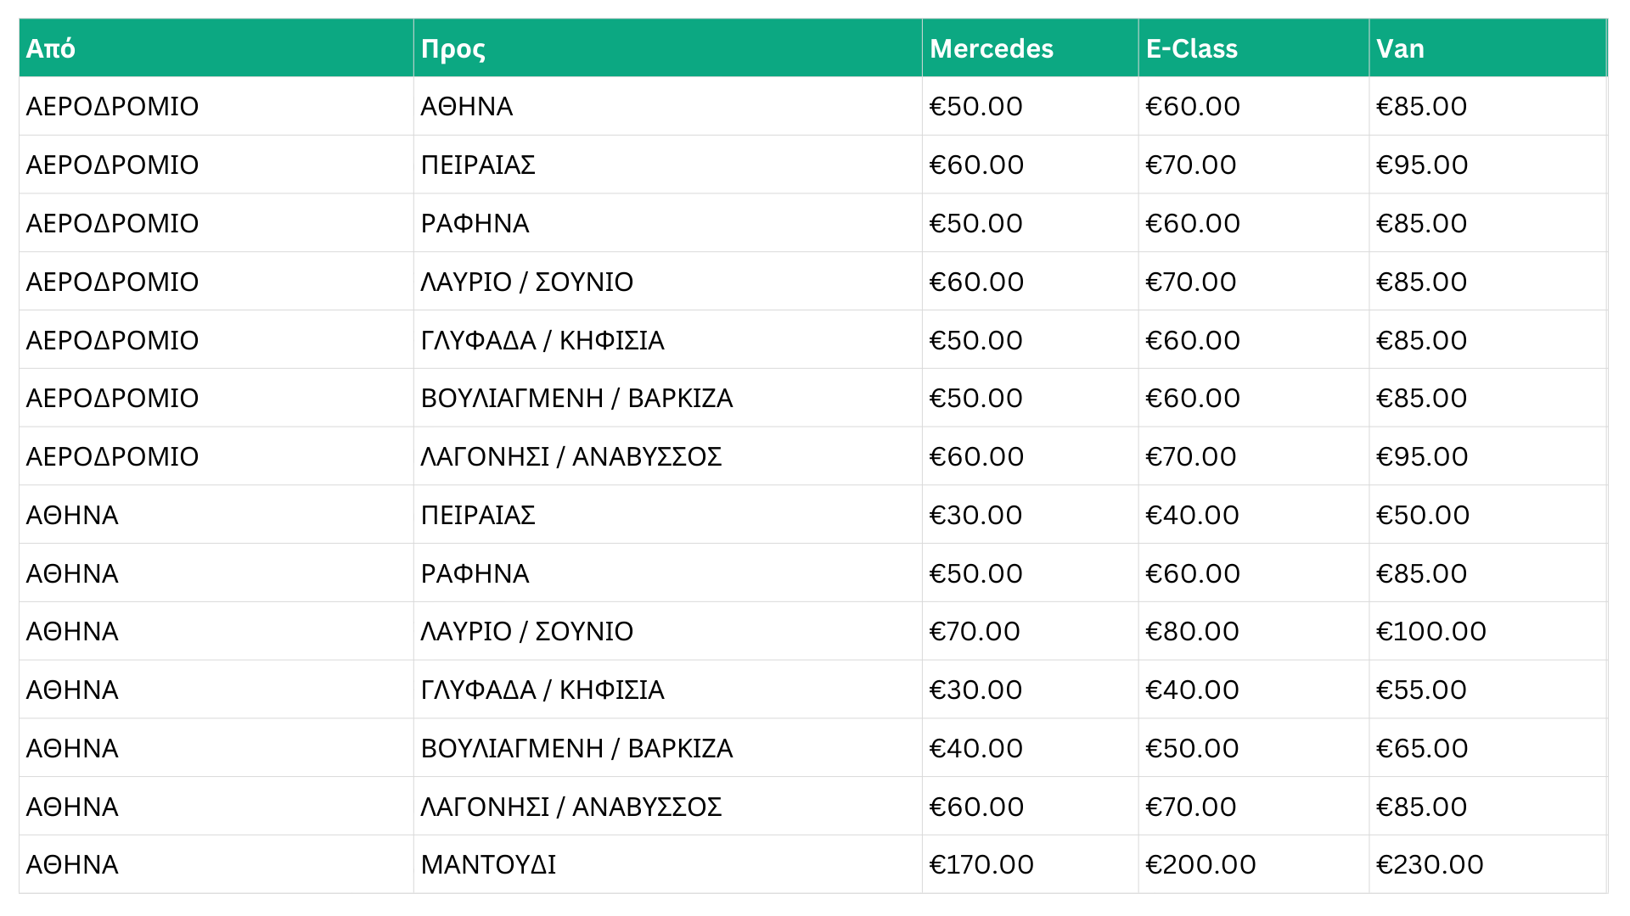Select the €80.00 E-Class price cell
Screen dimensions: 1630x916
1192,631
